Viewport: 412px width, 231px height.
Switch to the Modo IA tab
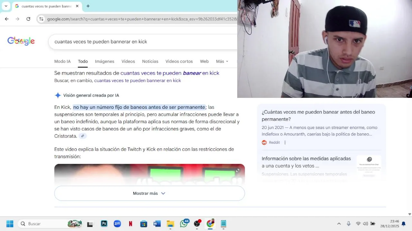point(62,61)
